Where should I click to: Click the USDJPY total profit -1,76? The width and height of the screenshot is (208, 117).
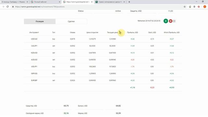[x=172, y=67]
